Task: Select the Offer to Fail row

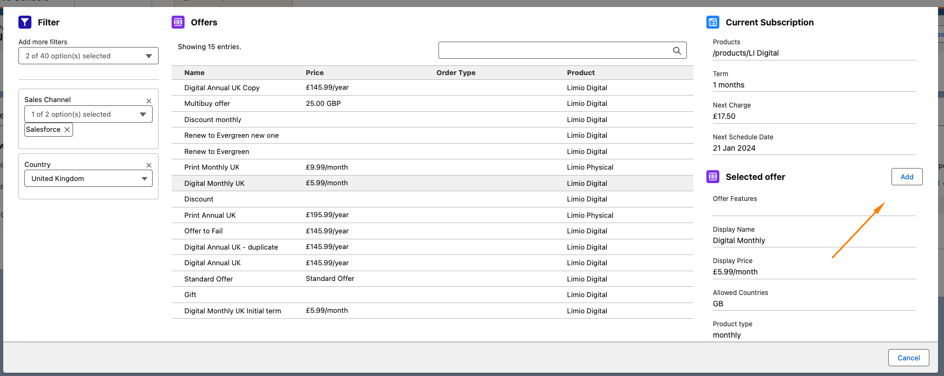Action: pyautogui.click(x=432, y=231)
